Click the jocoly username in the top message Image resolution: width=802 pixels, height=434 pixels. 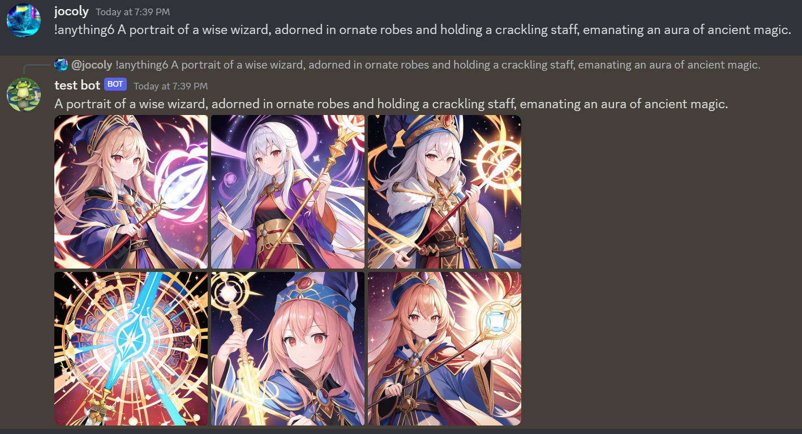pyautogui.click(x=71, y=11)
